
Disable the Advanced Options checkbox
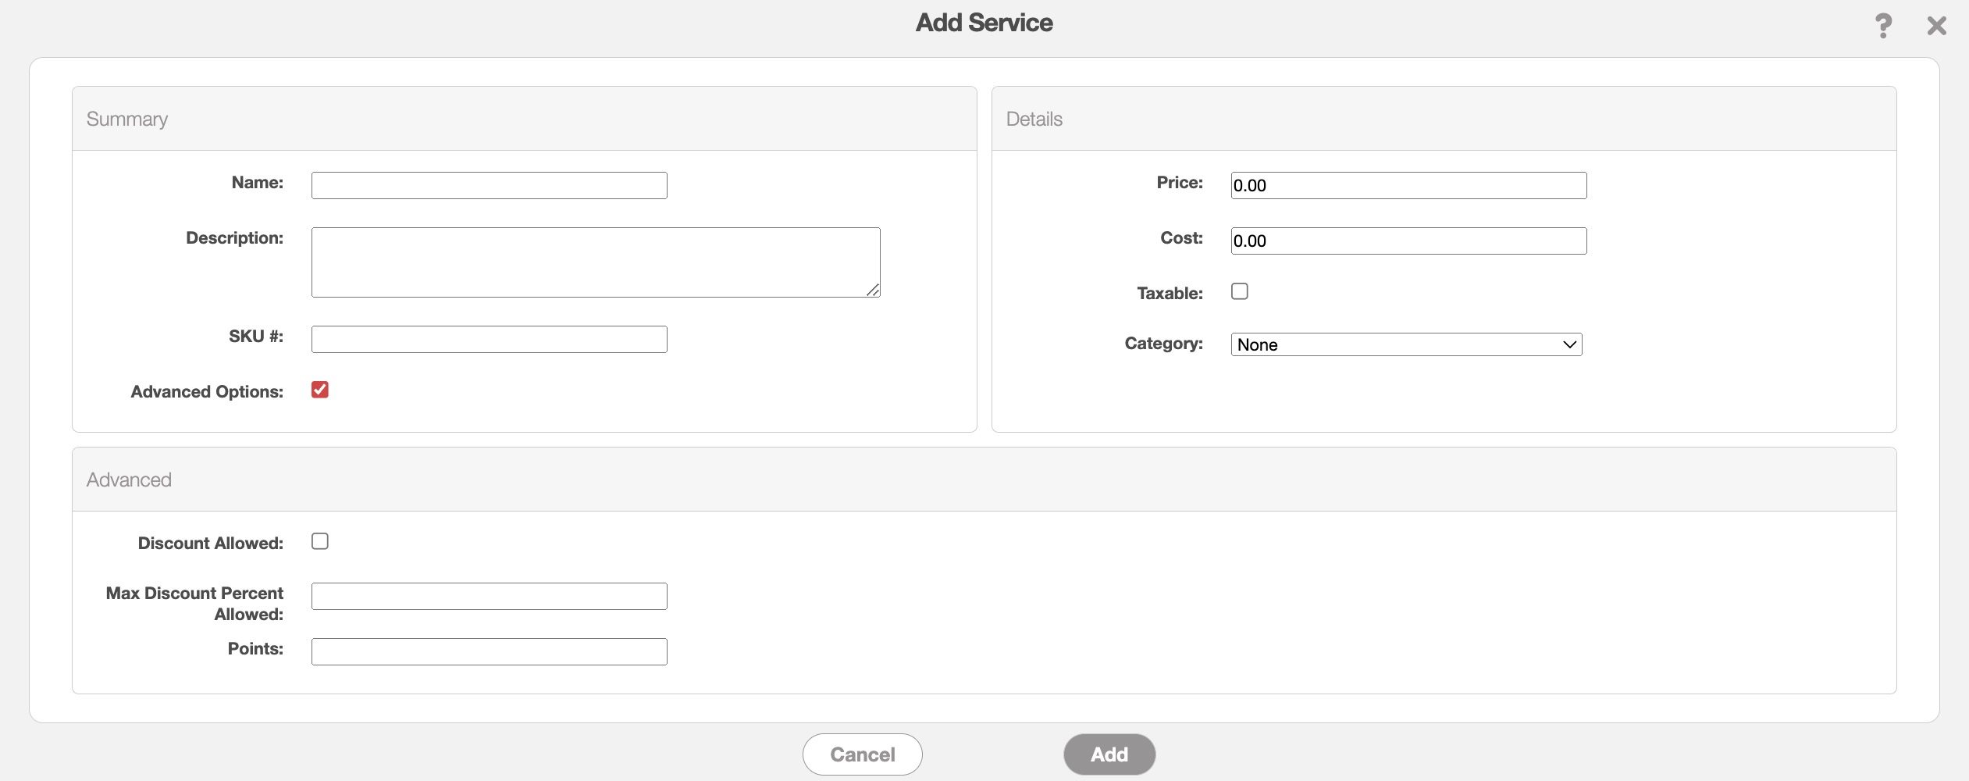coord(320,390)
